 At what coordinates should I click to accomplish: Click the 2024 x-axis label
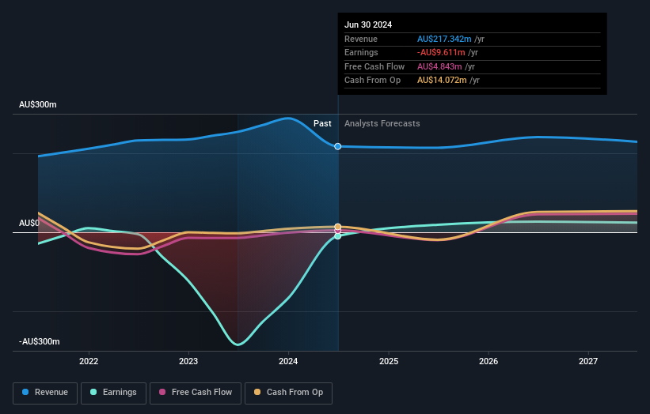pyautogui.click(x=288, y=361)
